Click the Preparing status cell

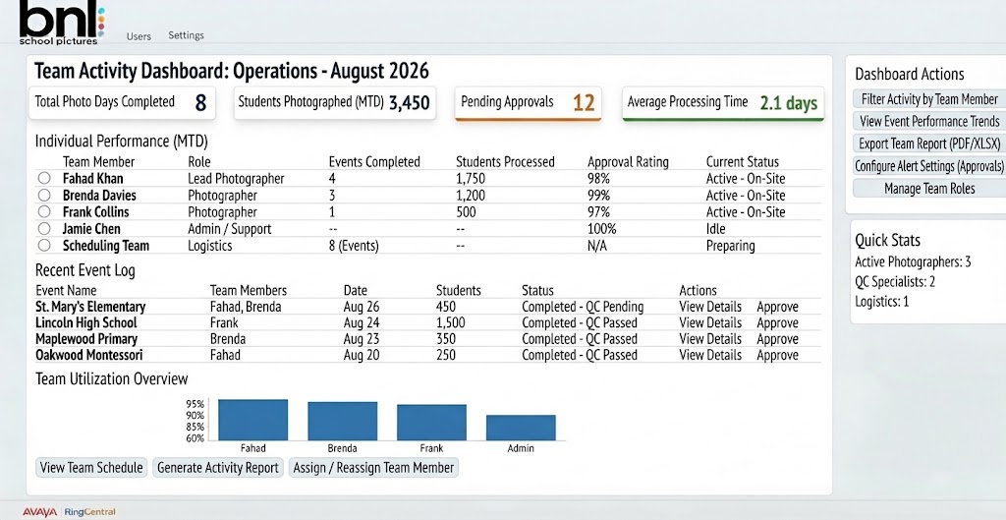click(x=731, y=245)
